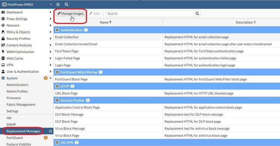Click into the Search input field
The width and height of the screenshot is (280, 146).
click(150, 14)
